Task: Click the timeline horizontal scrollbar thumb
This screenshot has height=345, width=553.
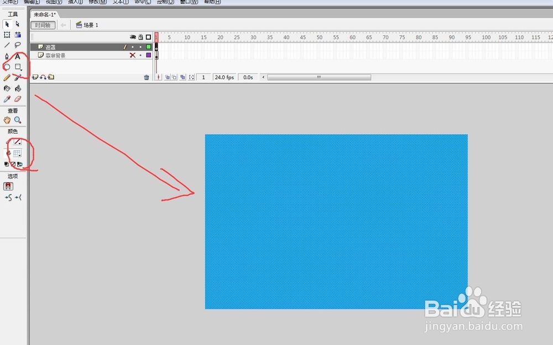Action: coord(319,77)
